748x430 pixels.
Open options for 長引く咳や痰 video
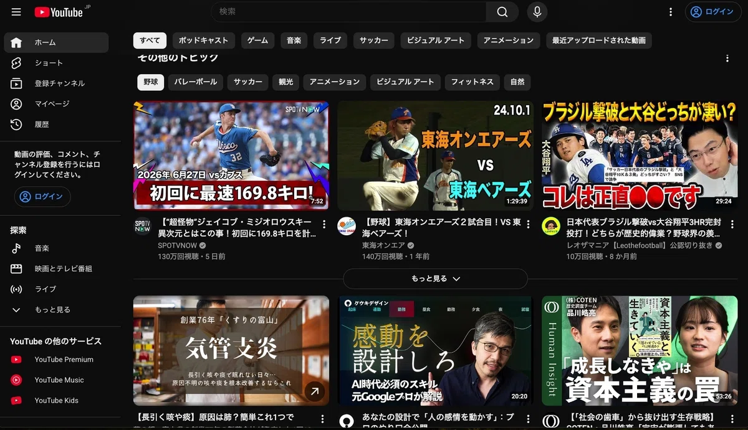[323, 419]
